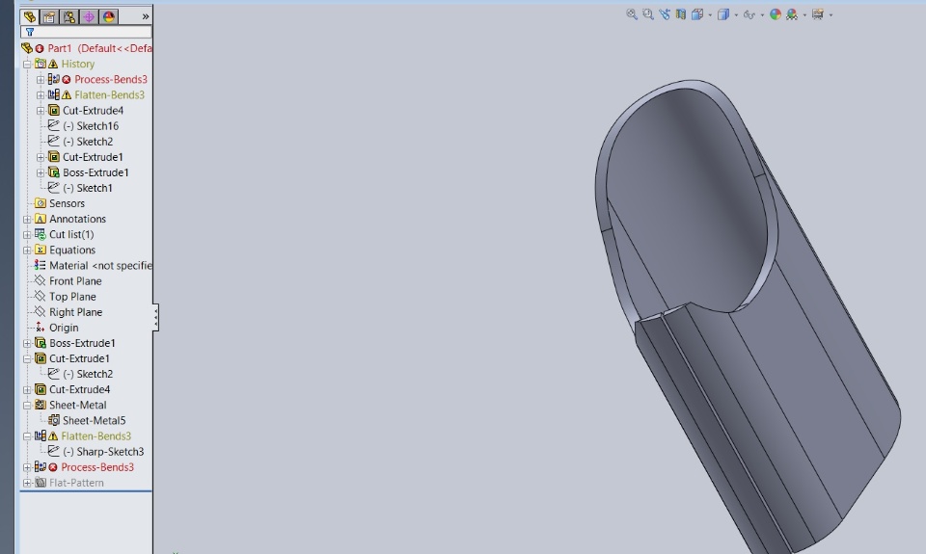926x554 pixels.
Task: Expand Cut-Extrude4 under the History folder
Action: pos(41,111)
